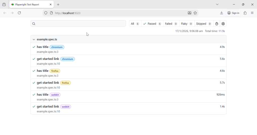Click the shield tracking protection icon
Screen dimensions: 257x135
(x=46, y=13)
